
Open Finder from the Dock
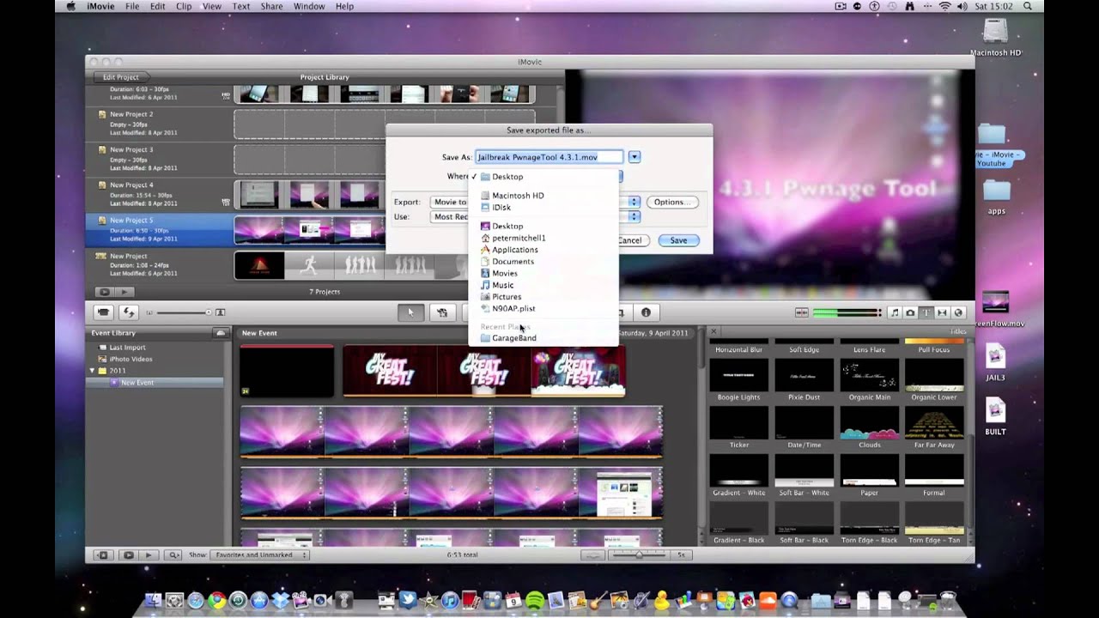pyautogui.click(x=153, y=601)
